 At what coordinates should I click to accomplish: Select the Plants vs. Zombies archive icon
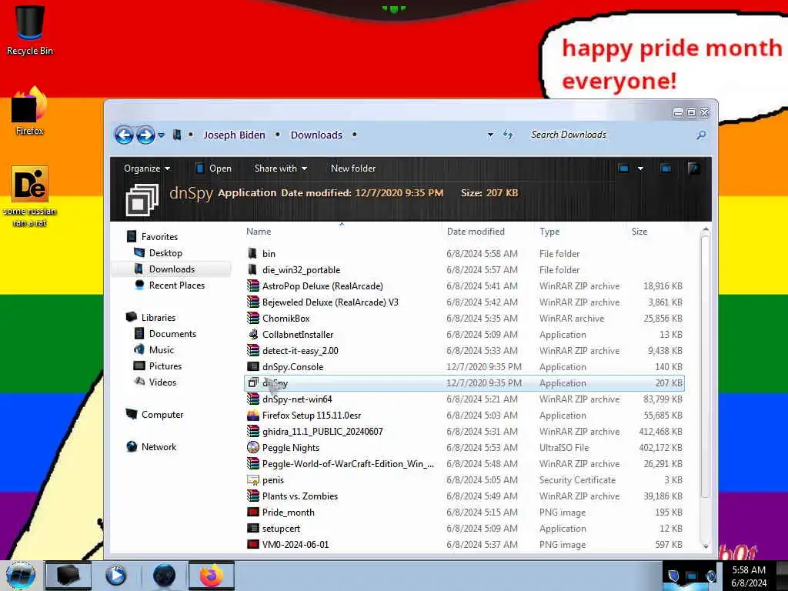(252, 496)
